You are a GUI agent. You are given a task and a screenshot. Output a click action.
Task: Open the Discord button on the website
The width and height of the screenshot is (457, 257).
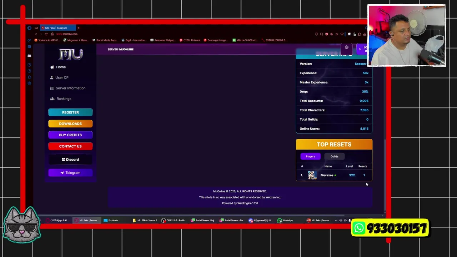click(70, 160)
